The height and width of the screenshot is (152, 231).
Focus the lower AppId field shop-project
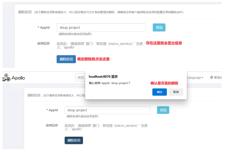tap(107, 110)
